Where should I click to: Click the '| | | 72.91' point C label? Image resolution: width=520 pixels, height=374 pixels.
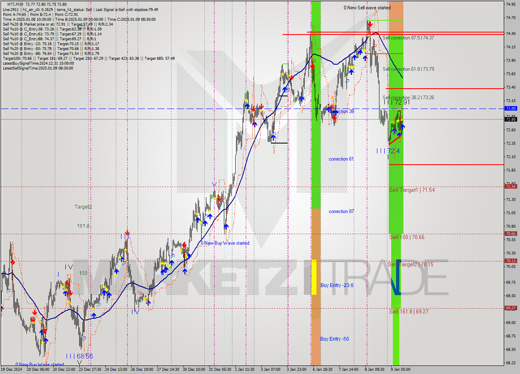pyautogui.click(x=397, y=102)
